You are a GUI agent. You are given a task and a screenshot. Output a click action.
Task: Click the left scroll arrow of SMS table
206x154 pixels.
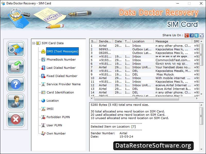coord(92,98)
